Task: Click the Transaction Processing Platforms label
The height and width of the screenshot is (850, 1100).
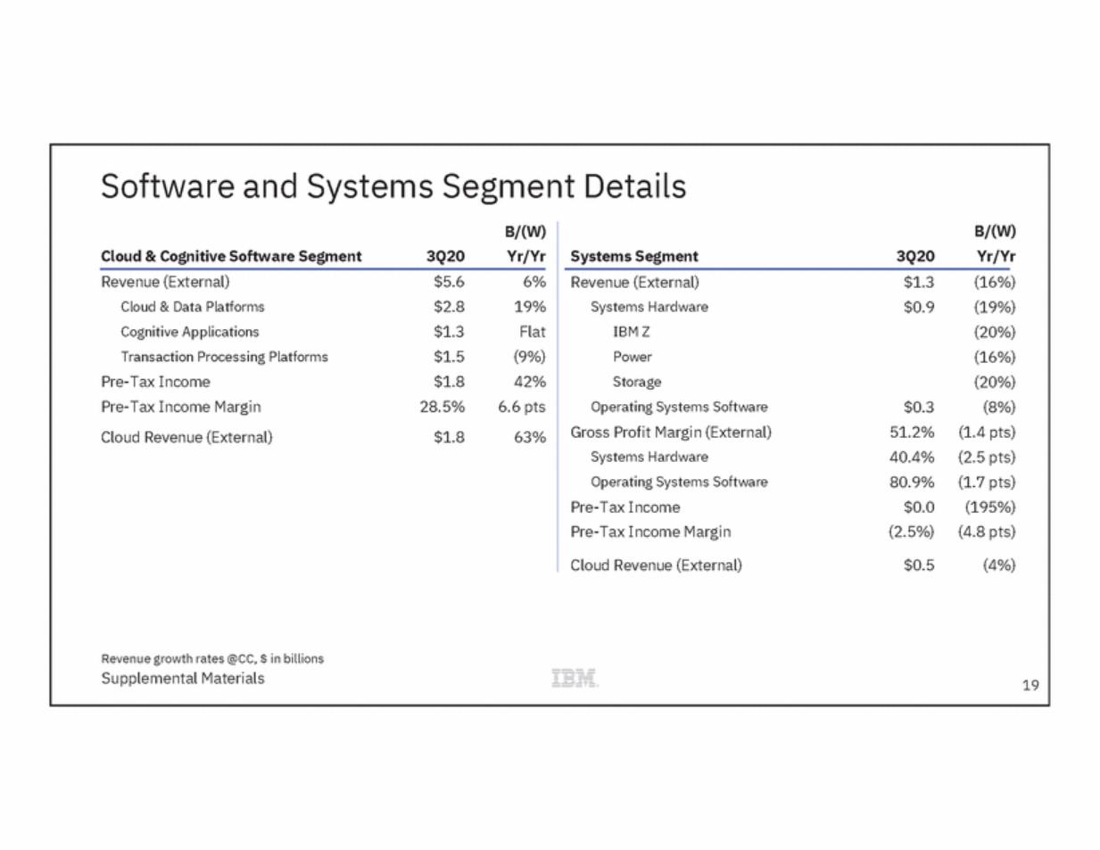Action: click(x=225, y=357)
